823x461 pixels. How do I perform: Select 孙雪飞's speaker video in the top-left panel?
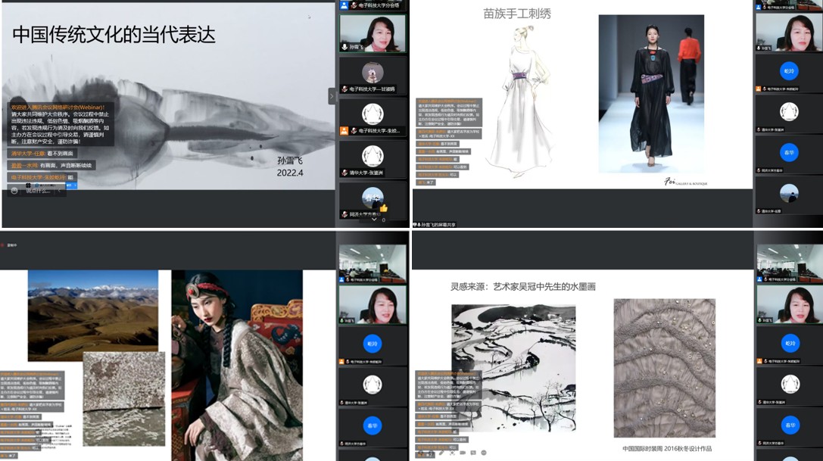pyautogui.click(x=372, y=33)
